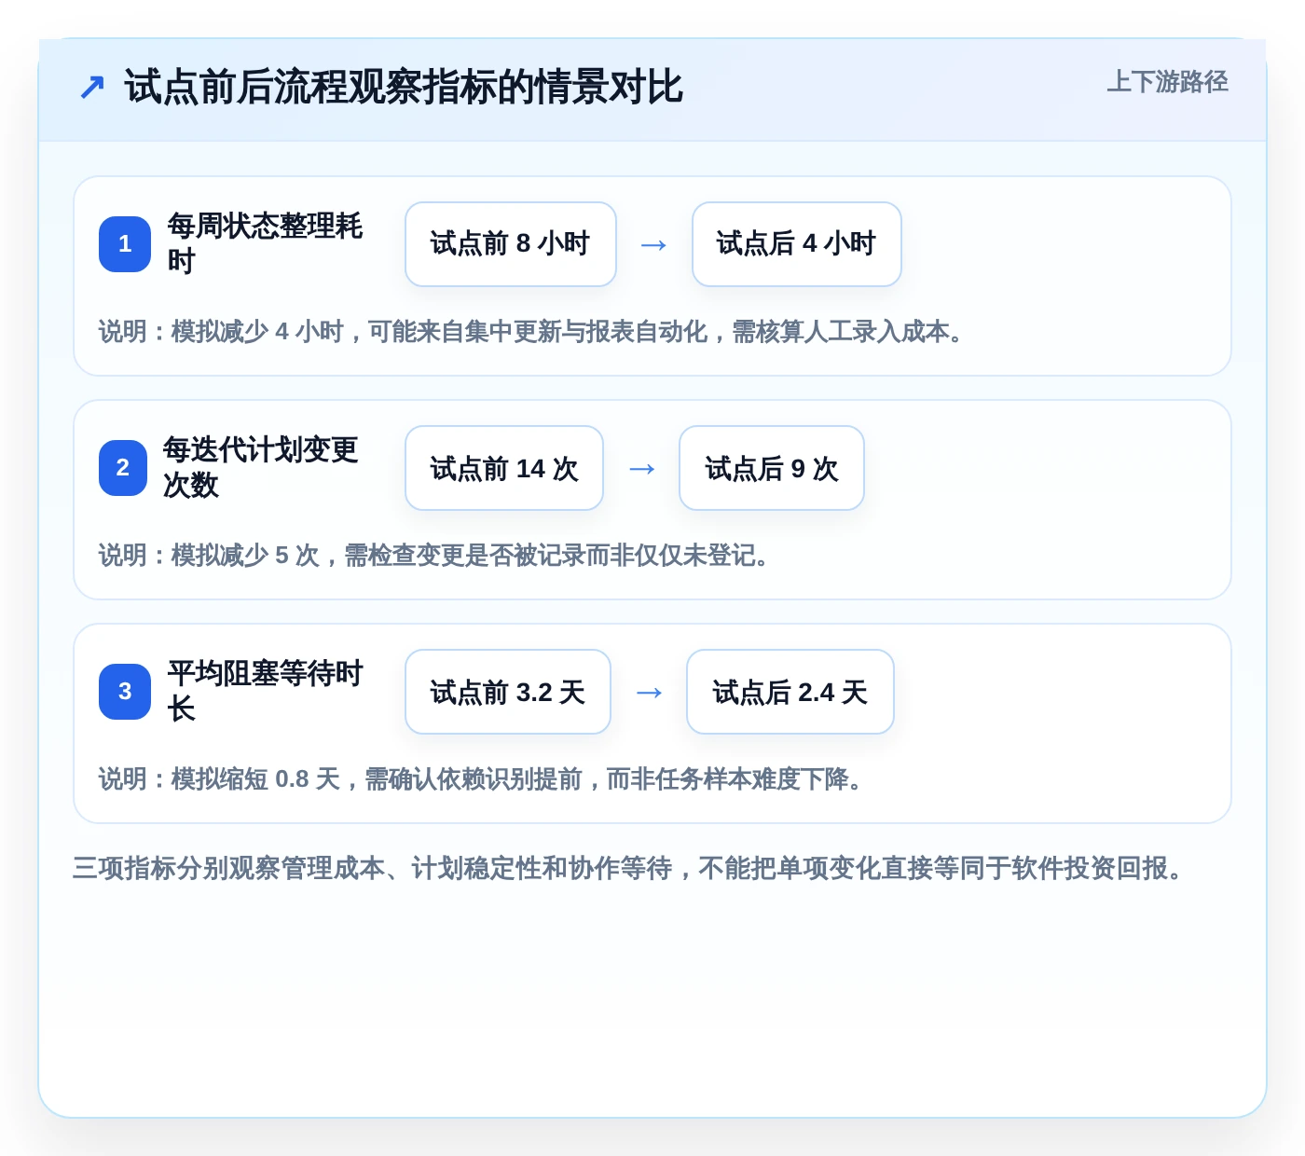This screenshot has height=1156, width=1305.
Task: Select the 每迭代计划变更次数 metric label
Action: [261, 467]
